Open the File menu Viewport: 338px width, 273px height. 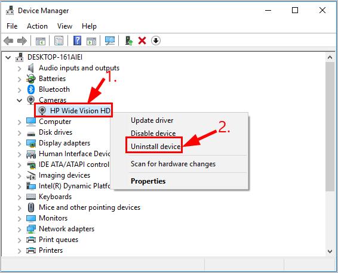12,26
